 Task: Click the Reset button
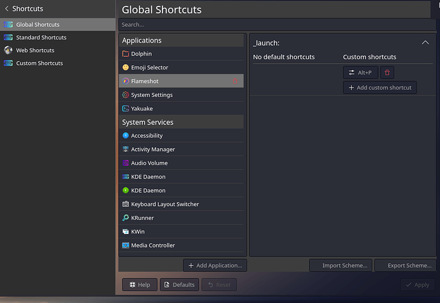pyautogui.click(x=219, y=285)
